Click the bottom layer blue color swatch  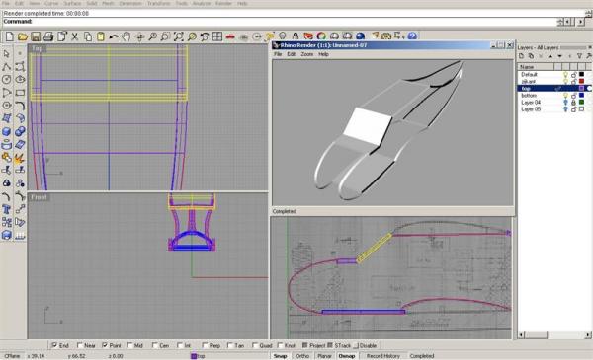click(582, 95)
